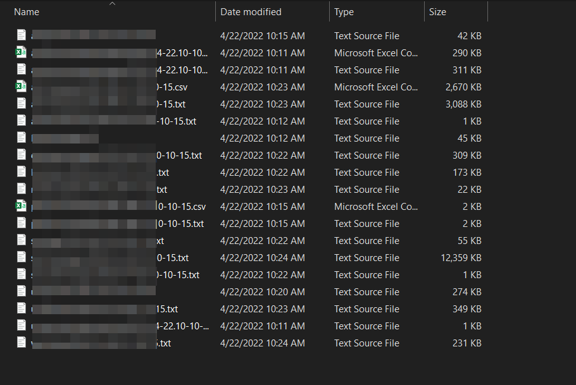Viewport: 576px width, 385px height.
Task: Sort files by Date modified header
Action: (251, 12)
